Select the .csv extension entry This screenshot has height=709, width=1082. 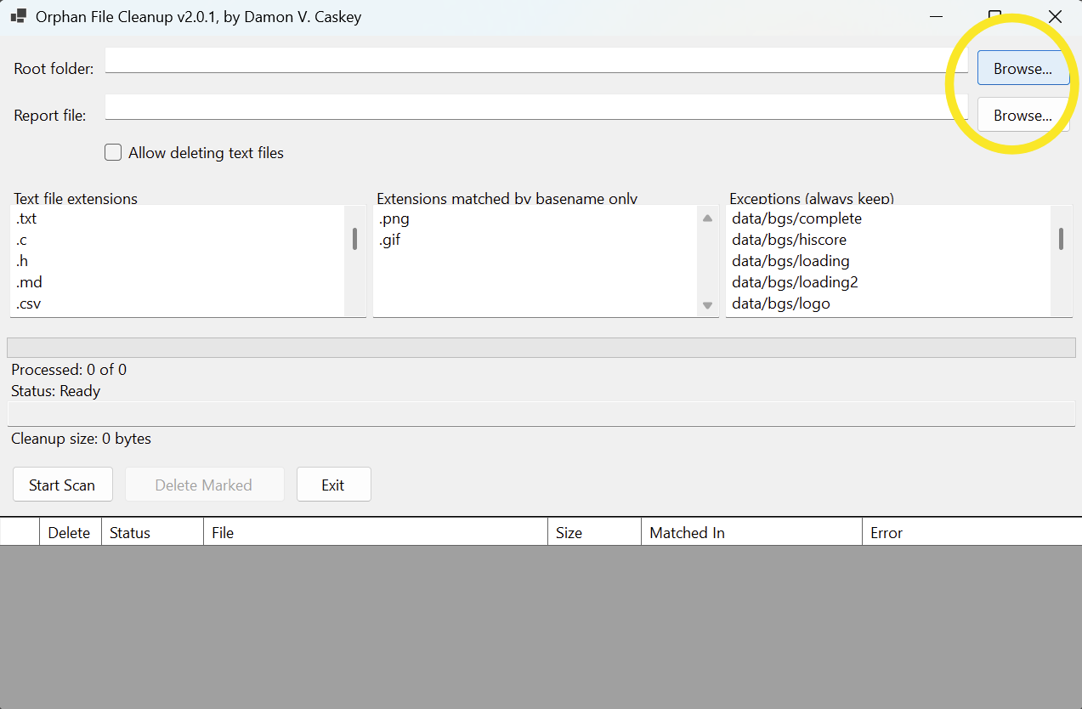coord(29,303)
